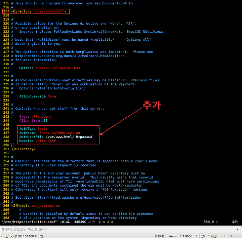Click the download arrow in the status bar
Image resolution: width=242 pixels, height=239 pixels.
[x=224, y=236]
